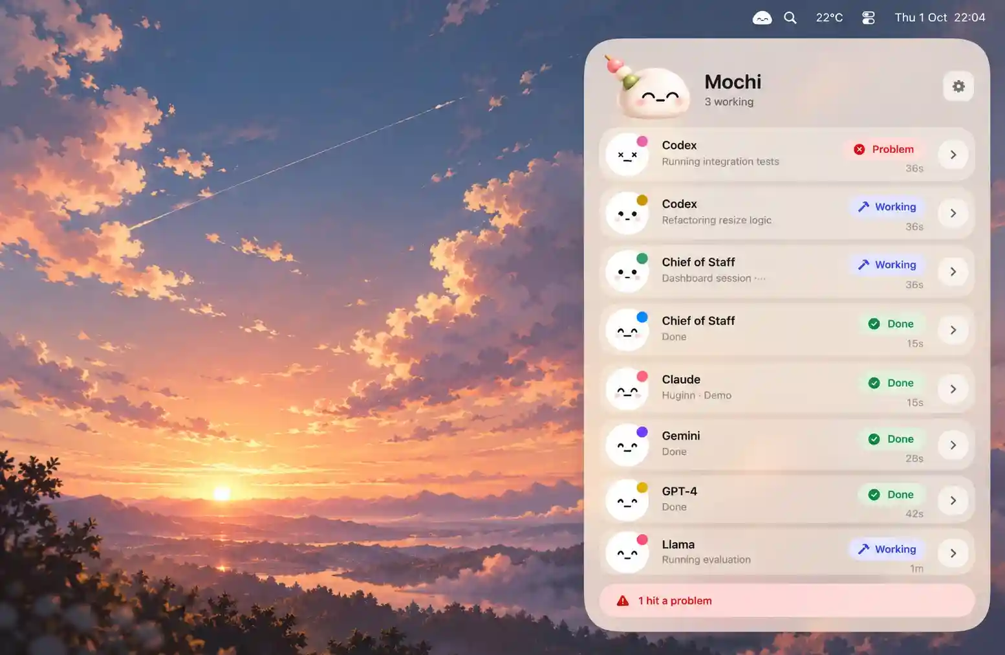
Task: Click the Mochi mascot with dango
Action: pos(649,89)
